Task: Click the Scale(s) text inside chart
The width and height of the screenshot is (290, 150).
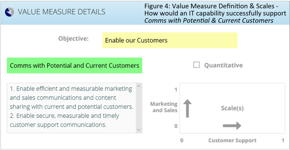Action: (x=232, y=108)
